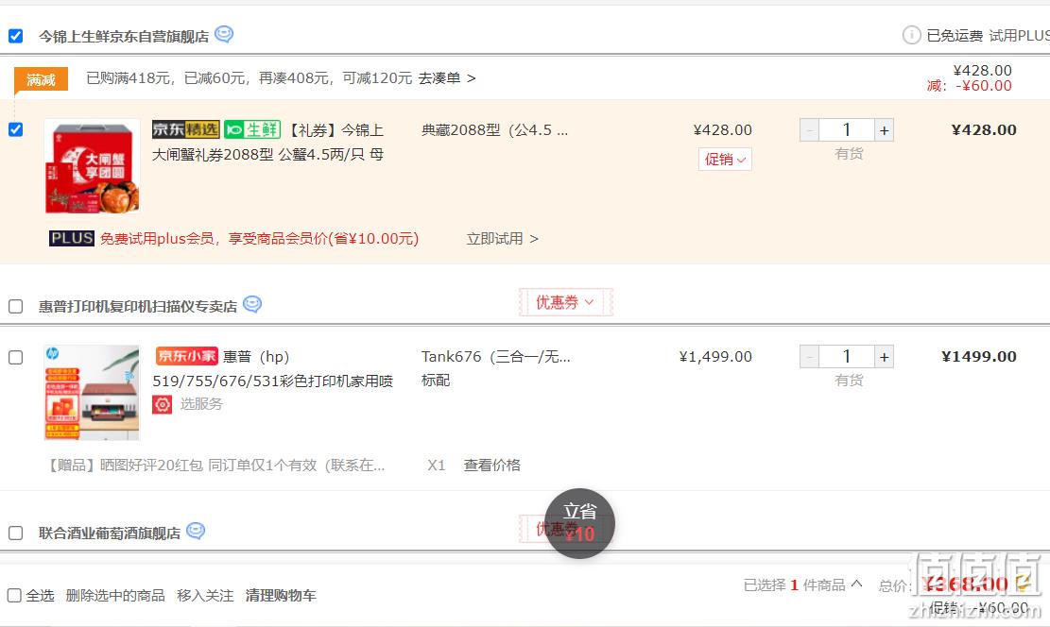Open store name 联合酒业葡萄酒旗舰店
This screenshot has width=1050, height=627.
click(x=110, y=534)
